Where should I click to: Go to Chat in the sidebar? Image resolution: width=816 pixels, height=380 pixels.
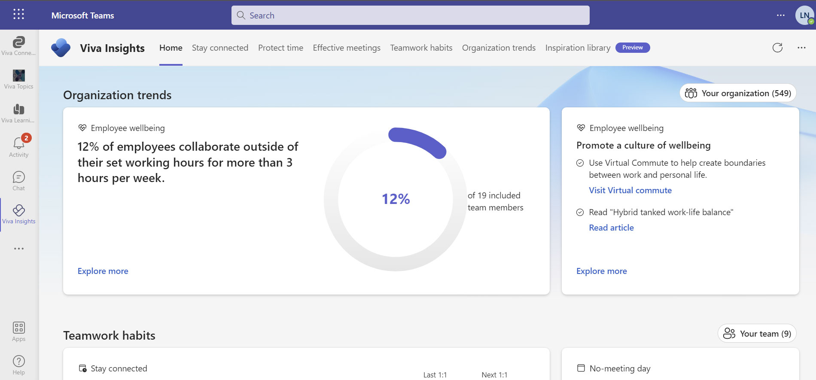(18, 181)
